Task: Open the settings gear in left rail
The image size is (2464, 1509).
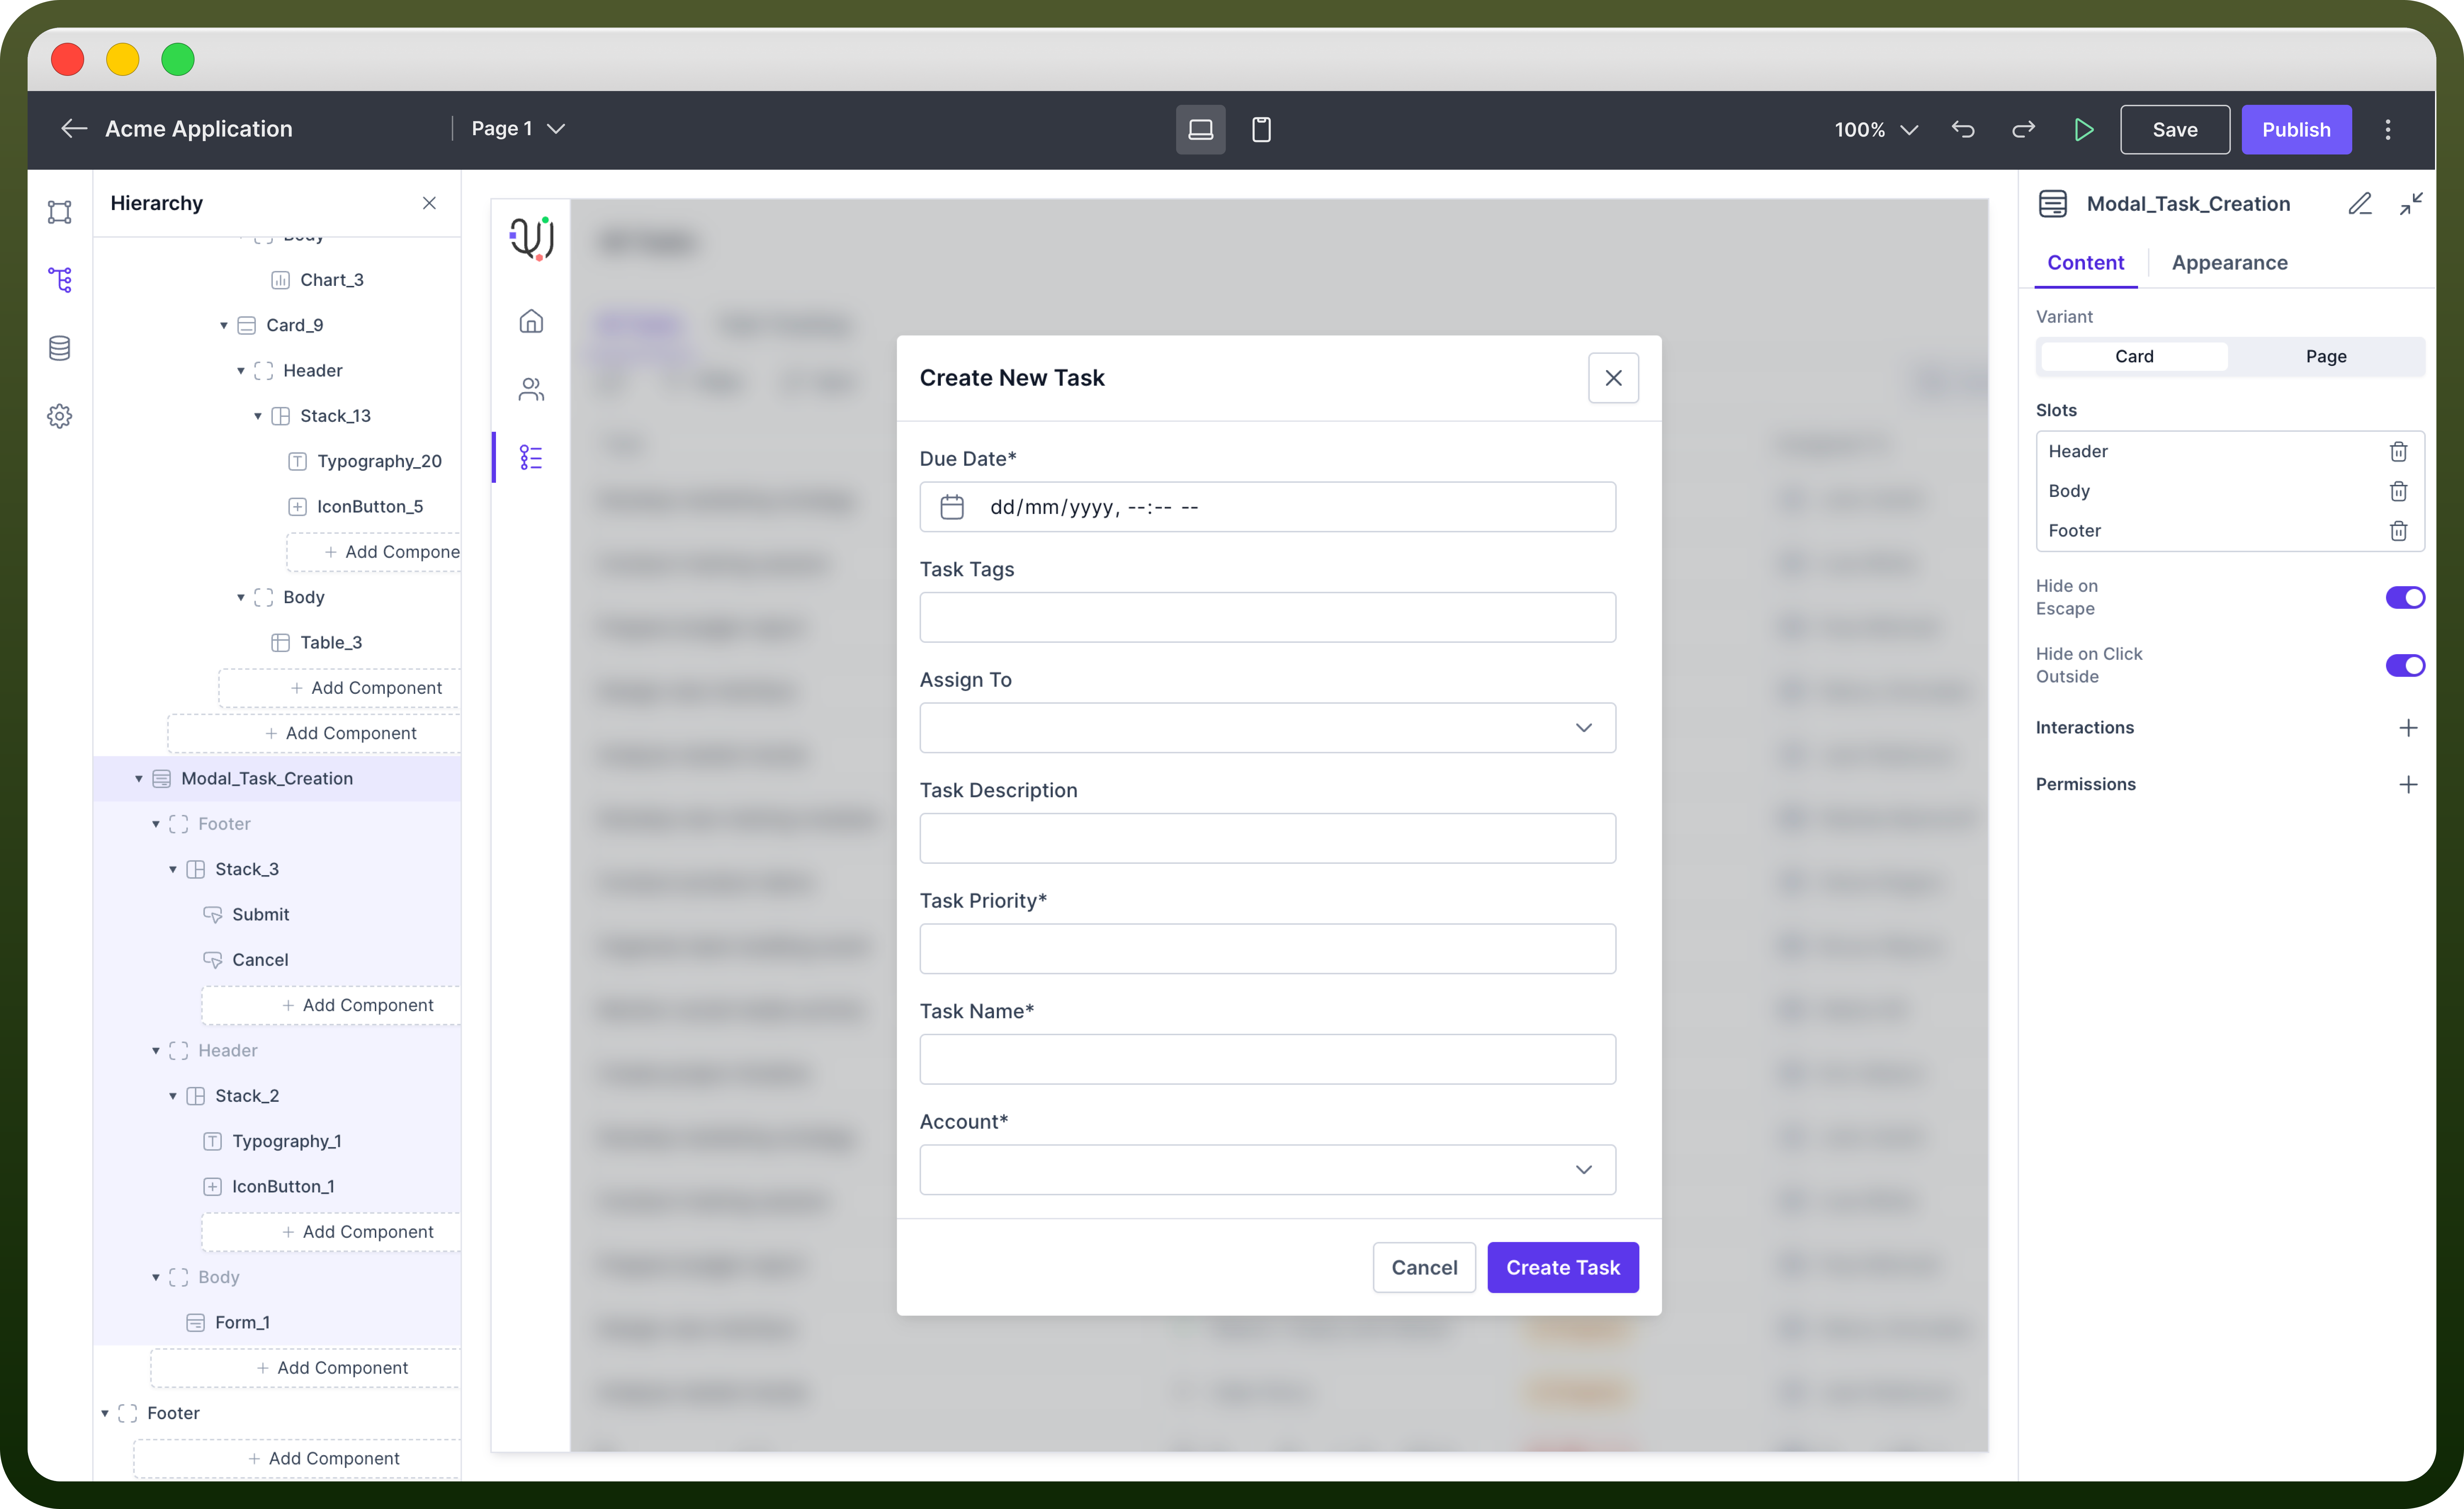Action: click(x=60, y=416)
